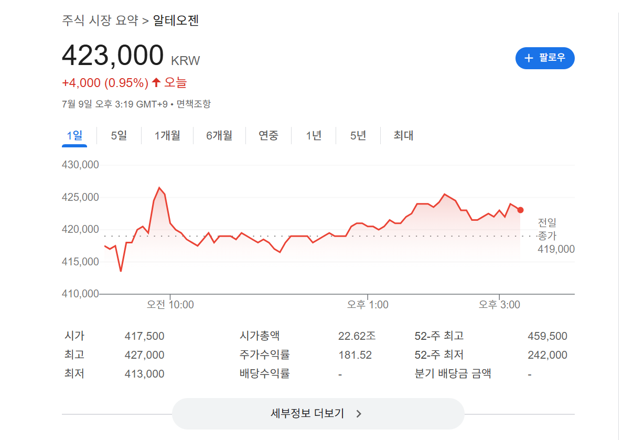Click the +4,000 (0.95%) change text
The width and height of the screenshot is (623, 440).
(x=105, y=83)
